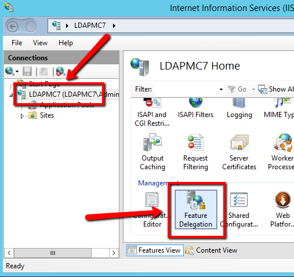
Task: Click the Show All button
Action: (x=276, y=89)
